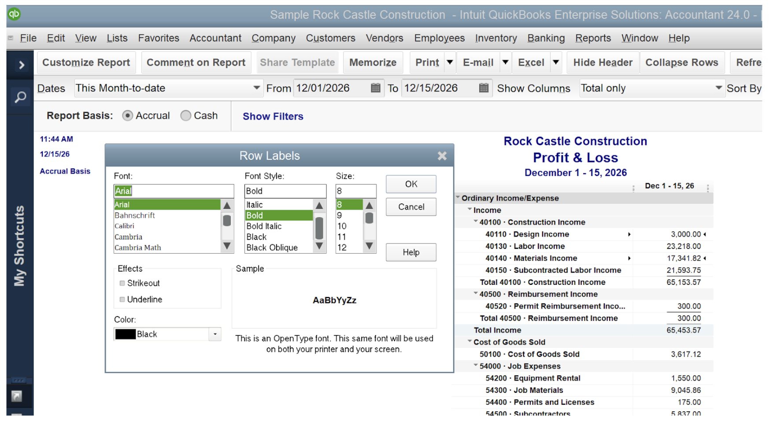Open the Dates range dropdown
The height and width of the screenshot is (428, 769).
(x=256, y=88)
